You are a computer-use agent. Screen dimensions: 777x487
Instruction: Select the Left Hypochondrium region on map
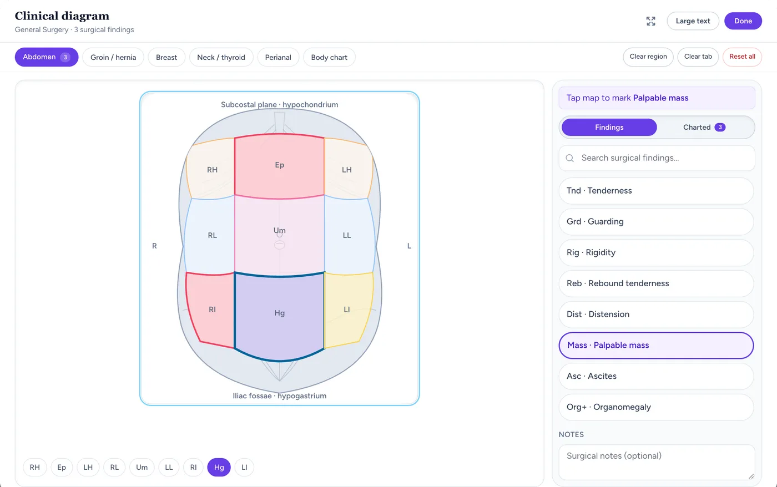click(347, 169)
